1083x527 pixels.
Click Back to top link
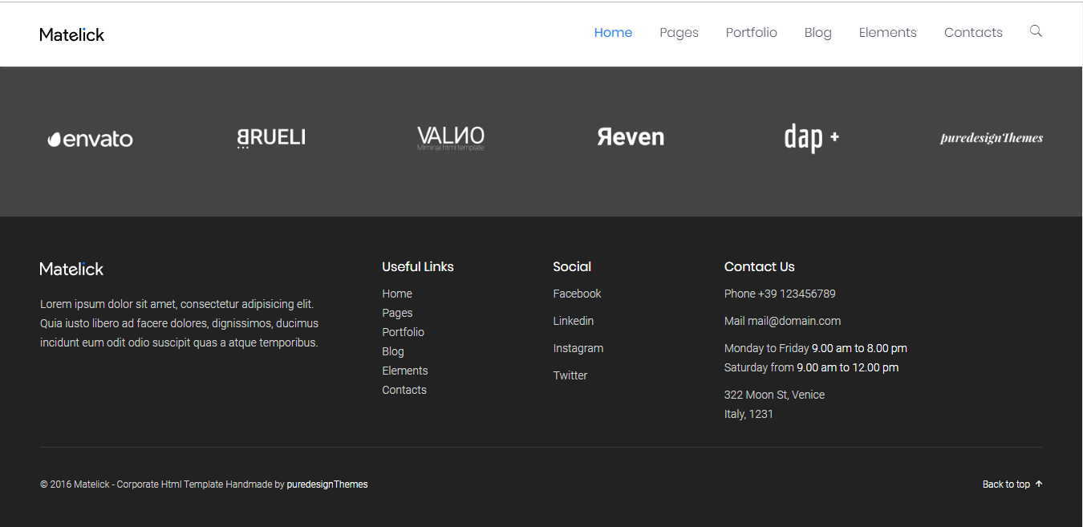pos(1012,484)
